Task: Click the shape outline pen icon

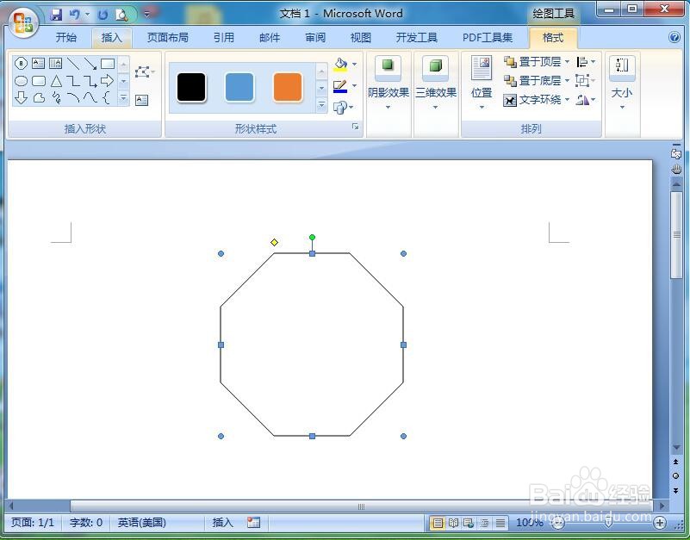Action: 340,86
